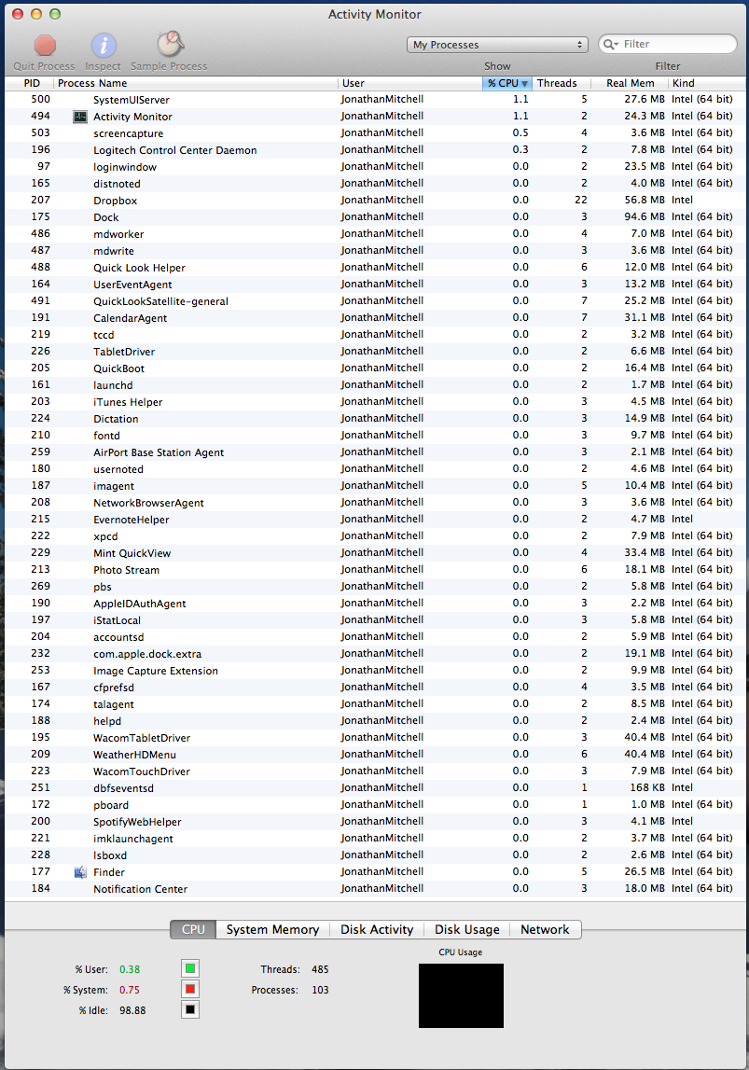Screen dimensions: 749x1070
Task: Click the black % Idle color swatch
Action: pyautogui.click(x=190, y=1009)
